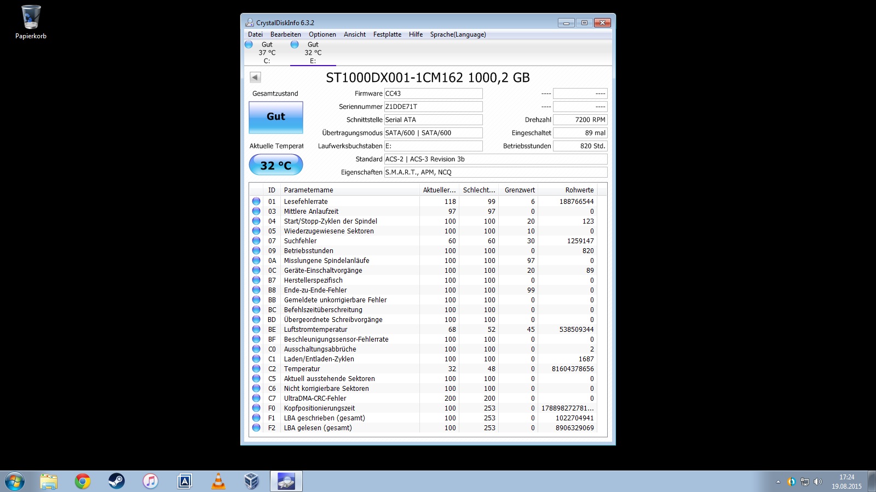Open the Datei menu
Viewport: 876px width, 492px height.
pyautogui.click(x=255, y=34)
